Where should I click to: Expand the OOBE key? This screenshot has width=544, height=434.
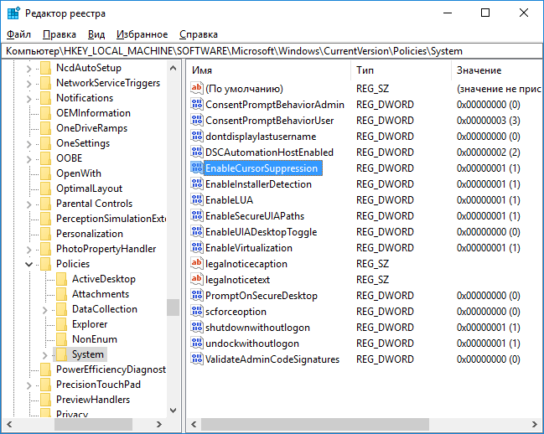pyautogui.click(x=28, y=159)
